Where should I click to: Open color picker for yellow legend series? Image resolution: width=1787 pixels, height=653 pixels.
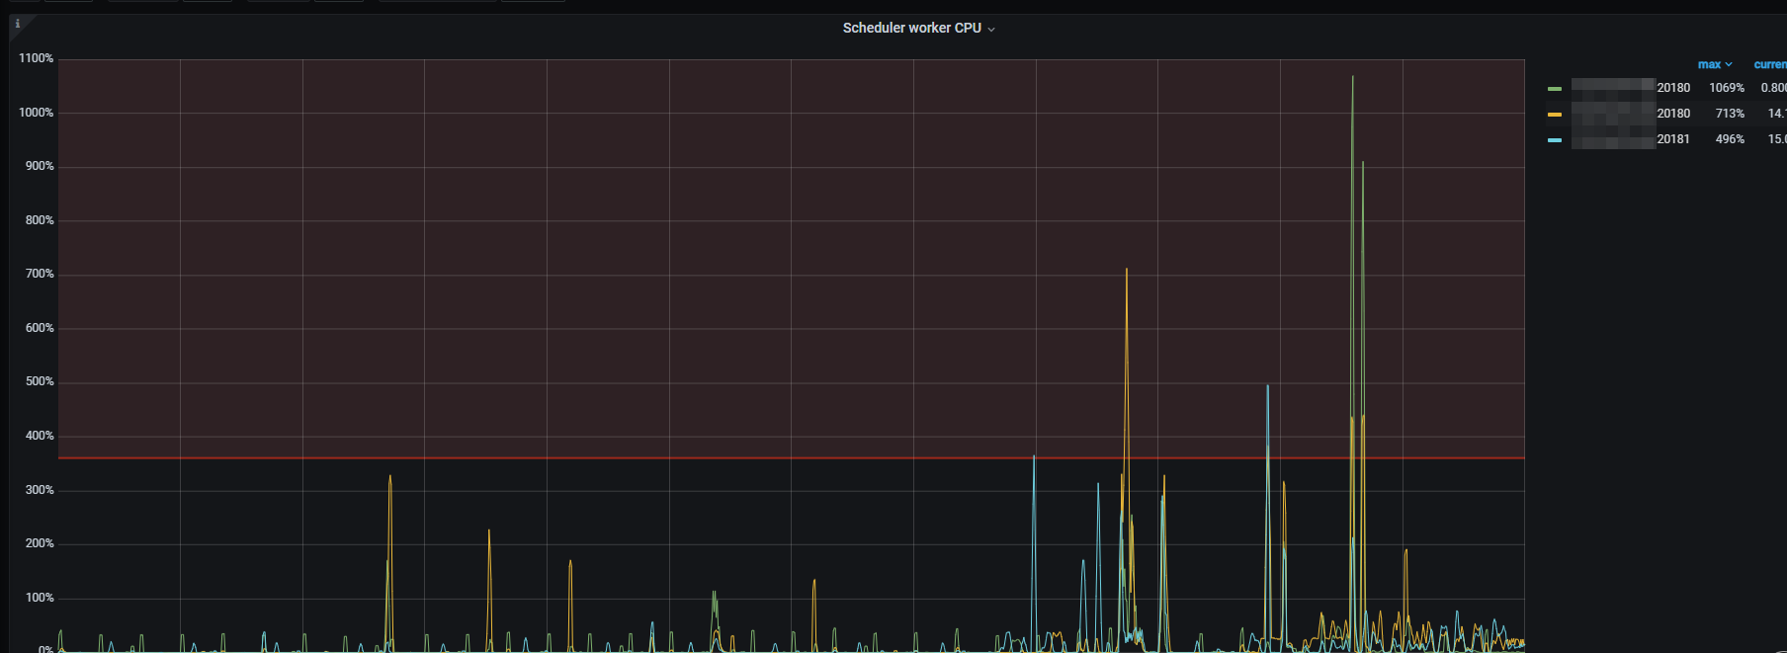pyautogui.click(x=1555, y=115)
